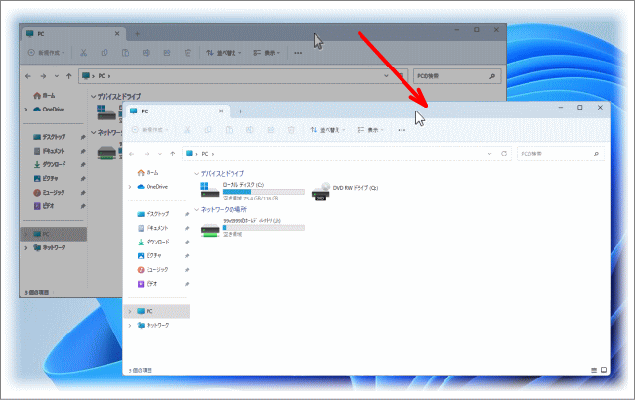This screenshot has height=400, width=635.
Task: Open Videos (ビデオ) in front window sidebar
Action: click(x=148, y=284)
